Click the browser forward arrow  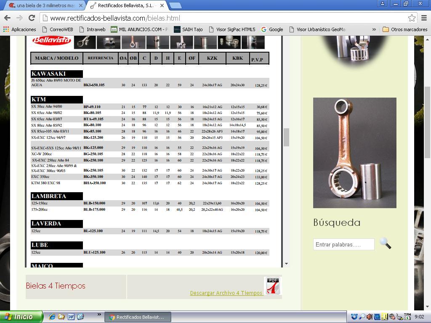tap(19, 18)
